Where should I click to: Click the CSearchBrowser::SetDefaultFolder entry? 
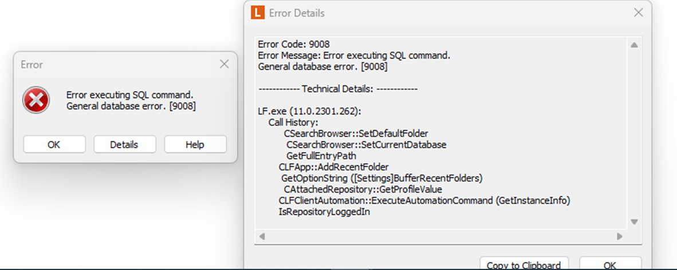pos(356,133)
